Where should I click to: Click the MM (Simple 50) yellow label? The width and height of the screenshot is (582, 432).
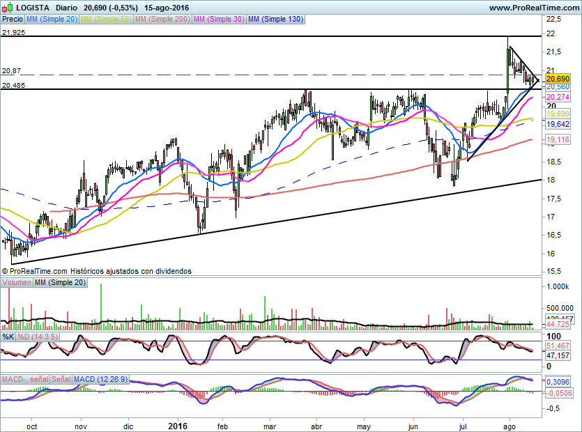click(106, 20)
